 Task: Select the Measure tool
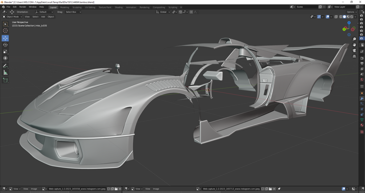[x=5, y=73]
